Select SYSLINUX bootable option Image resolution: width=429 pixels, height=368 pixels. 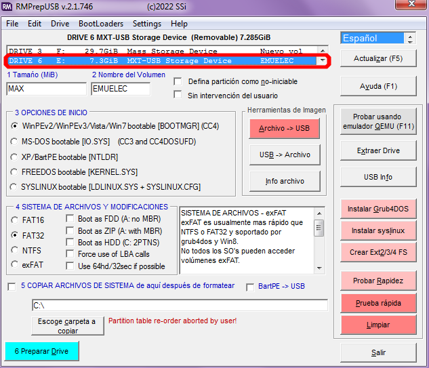click(14, 187)
